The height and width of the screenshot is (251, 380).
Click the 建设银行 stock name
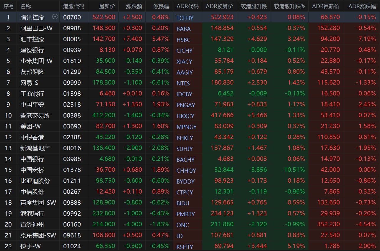pos(32,50)
